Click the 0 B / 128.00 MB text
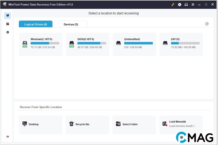The width and height of the screenshot is (218, 145). tap(133, 47)
